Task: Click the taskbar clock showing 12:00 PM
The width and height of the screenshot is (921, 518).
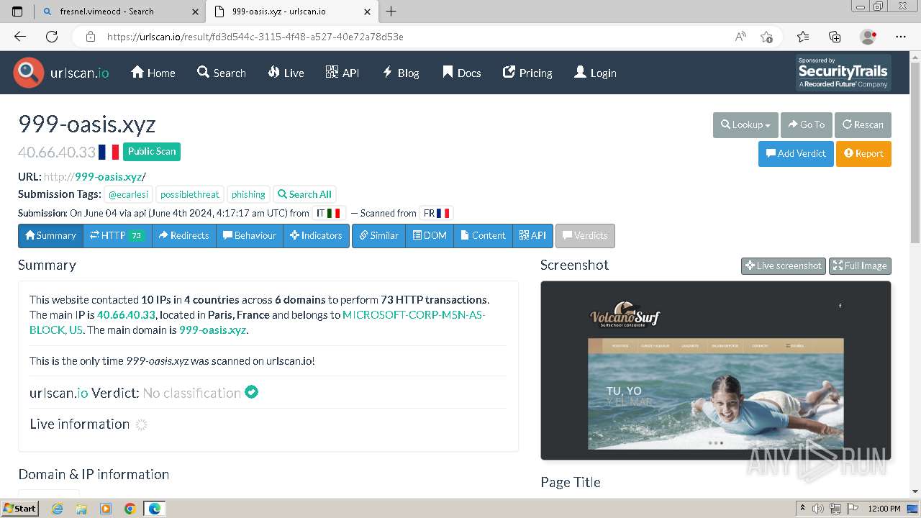Action: [x=884, y=509]
